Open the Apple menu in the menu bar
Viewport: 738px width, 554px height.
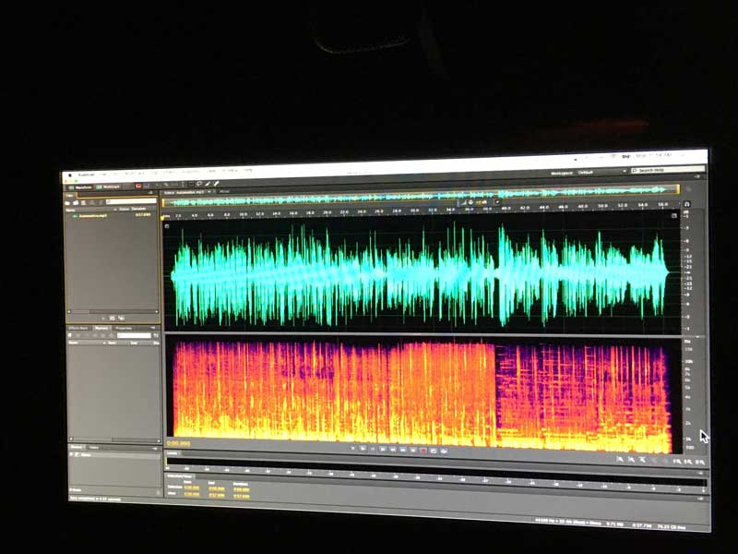71,175
